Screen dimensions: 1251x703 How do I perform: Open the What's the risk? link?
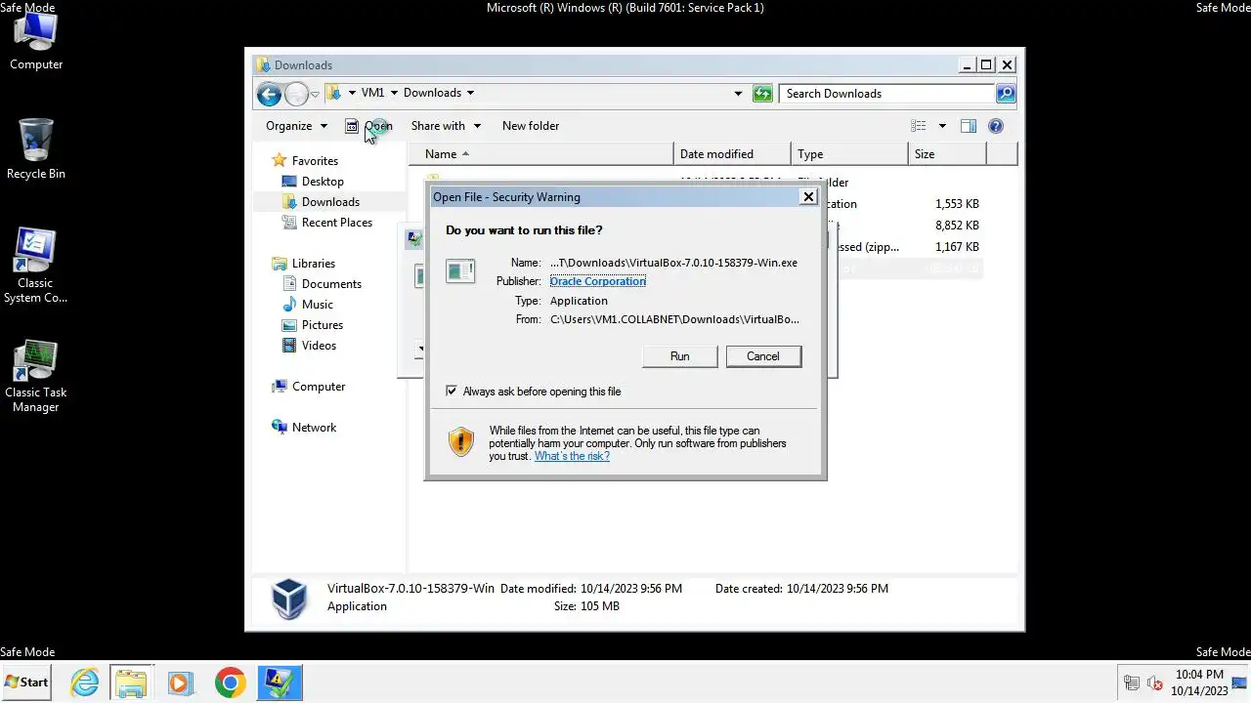point(572,456)
